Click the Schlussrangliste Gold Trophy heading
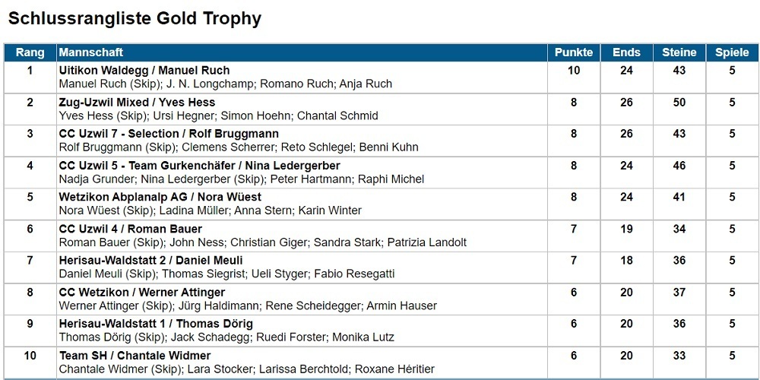 point(135,19)
